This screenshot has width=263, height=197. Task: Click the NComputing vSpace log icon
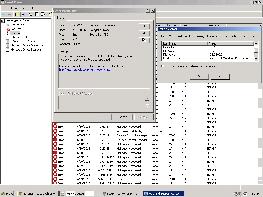7,41
